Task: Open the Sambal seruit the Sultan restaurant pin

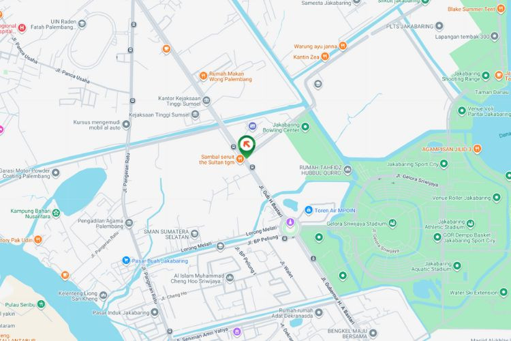Action: point(241,159)
